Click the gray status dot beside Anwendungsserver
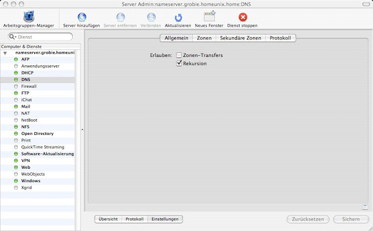373x231 pixels. [x=16, y=66]
